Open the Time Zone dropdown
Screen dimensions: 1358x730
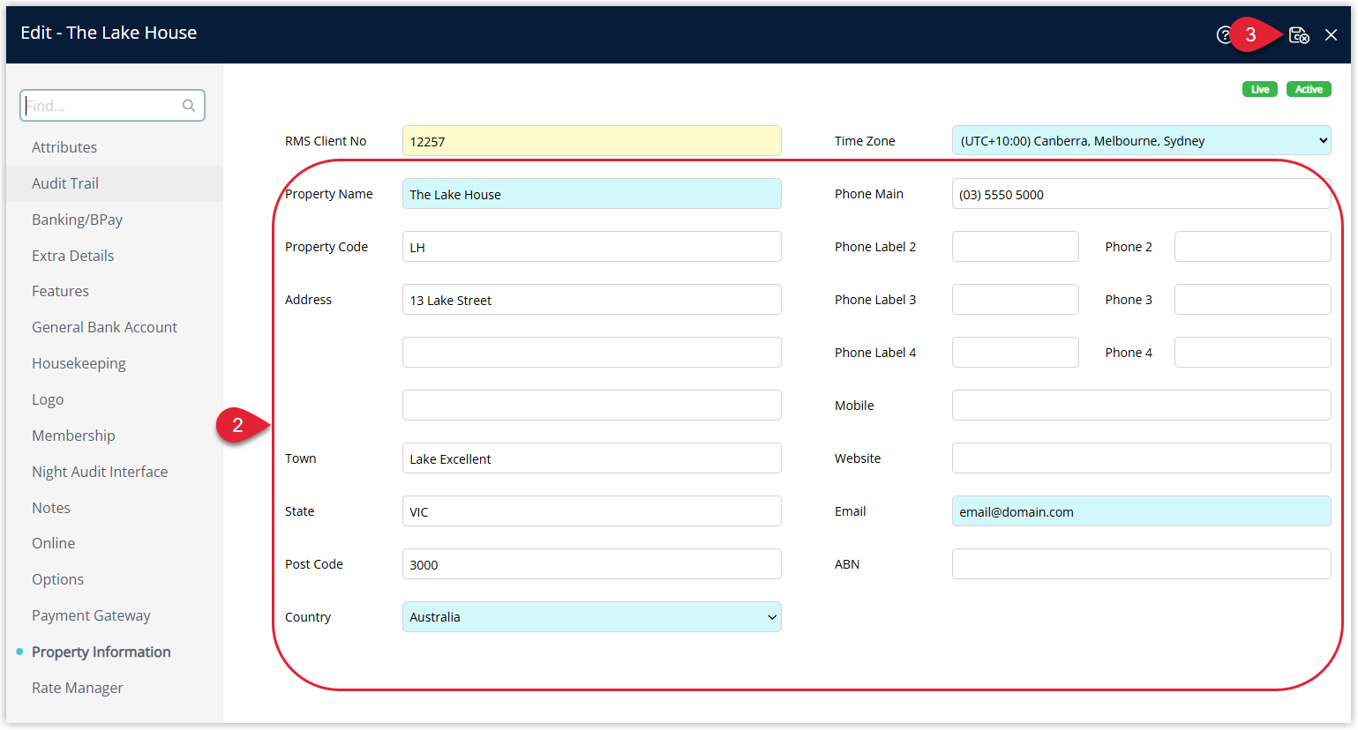click(1141, 141)
